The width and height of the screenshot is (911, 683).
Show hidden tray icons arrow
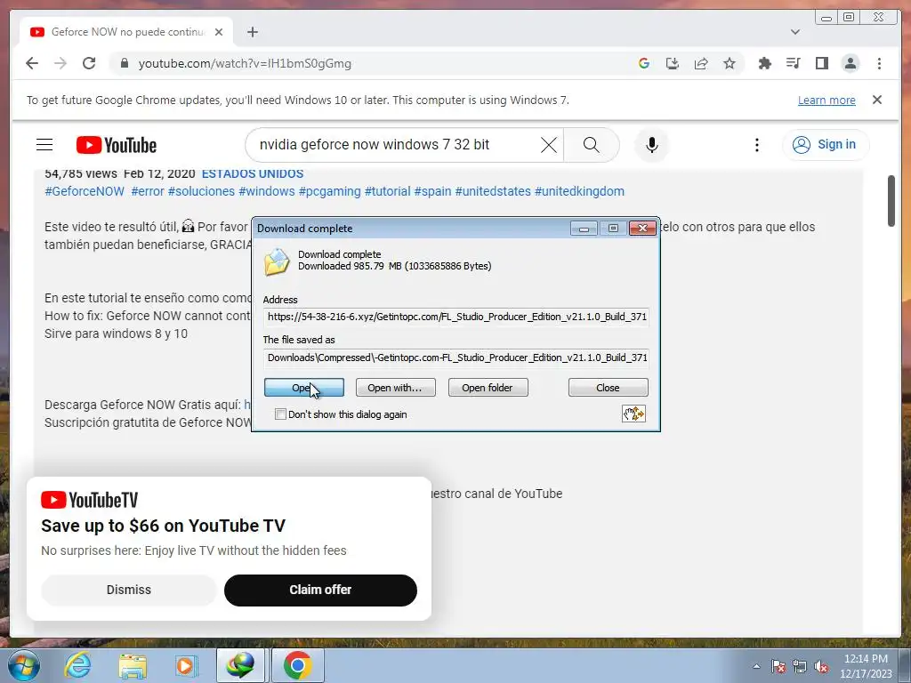pyautogui.click(x=756, y=666)
